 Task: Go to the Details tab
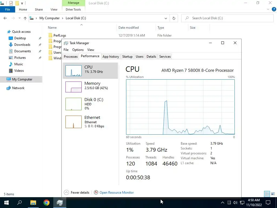click(x=151, y=57)
